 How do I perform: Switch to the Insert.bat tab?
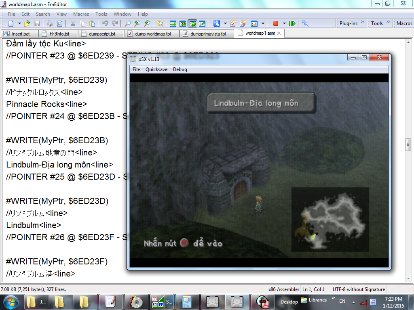click(20, 34)
